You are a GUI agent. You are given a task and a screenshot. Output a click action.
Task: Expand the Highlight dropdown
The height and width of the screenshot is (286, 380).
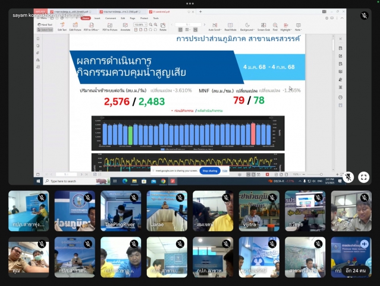[x=285, y=27]
